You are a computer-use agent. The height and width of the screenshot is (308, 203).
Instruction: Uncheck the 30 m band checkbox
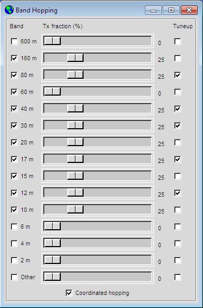tap(14, 125)
